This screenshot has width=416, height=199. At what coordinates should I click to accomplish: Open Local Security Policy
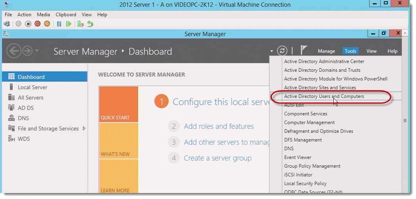click(x=305, y=184)
